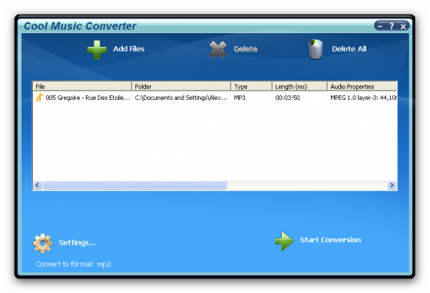Select the 005 Gregoire - Rue Des Etoile row
This screenshot has width=430, height=293.
215,98
